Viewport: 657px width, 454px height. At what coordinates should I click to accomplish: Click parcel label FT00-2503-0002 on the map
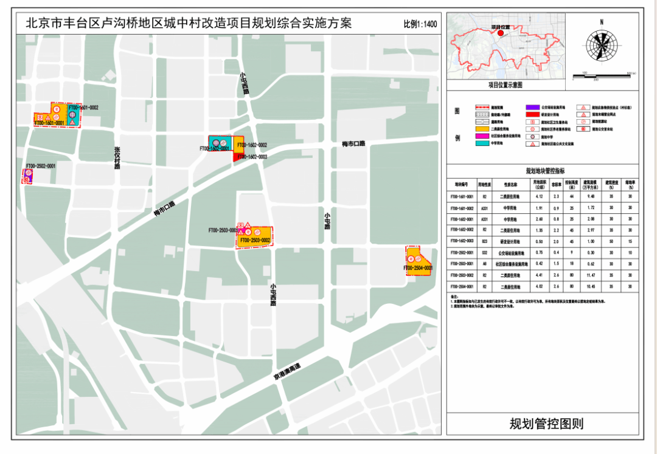point(255,241)
